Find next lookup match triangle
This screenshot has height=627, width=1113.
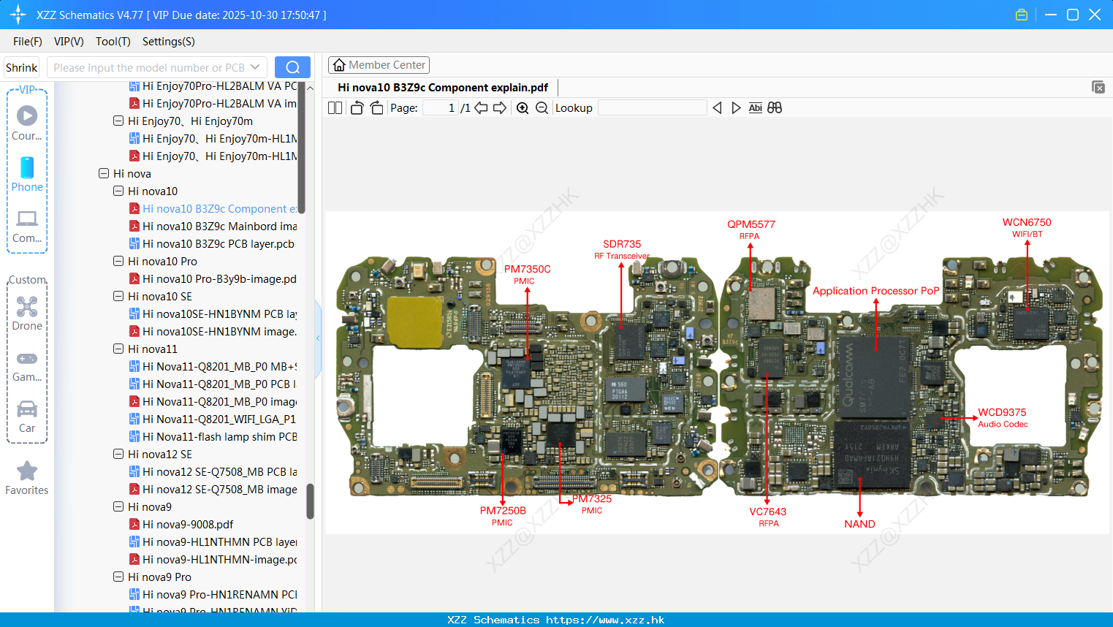[x=736, y=108]
